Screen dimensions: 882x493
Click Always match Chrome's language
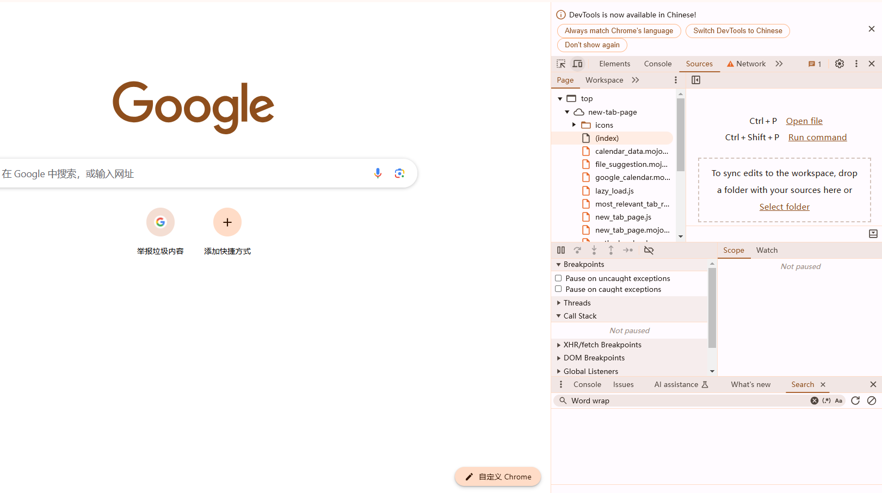coord(619,31)
